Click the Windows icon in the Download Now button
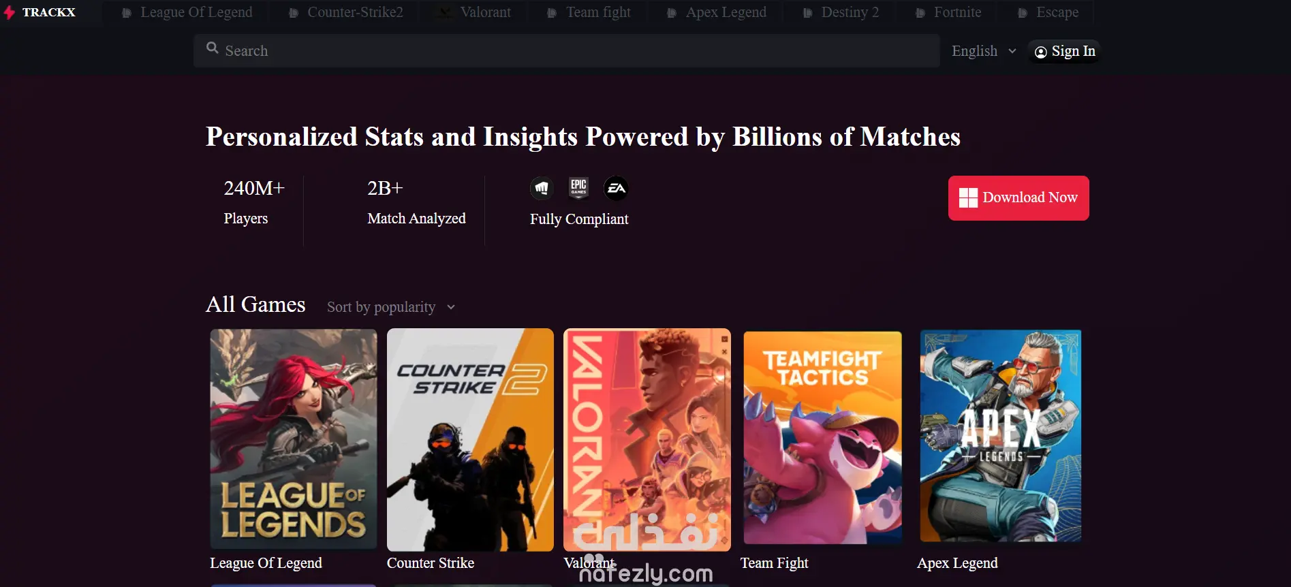Screen dimensions: 1291x587 [968, 198]
